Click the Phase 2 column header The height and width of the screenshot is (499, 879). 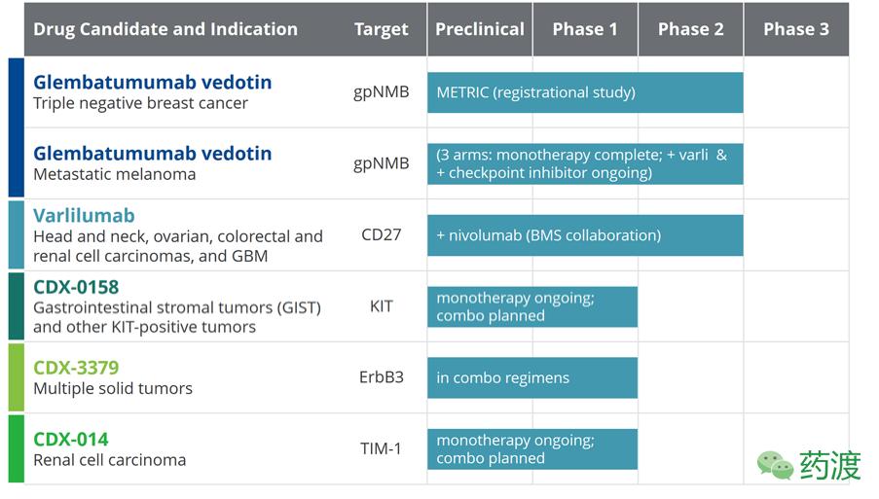[690, 29]
